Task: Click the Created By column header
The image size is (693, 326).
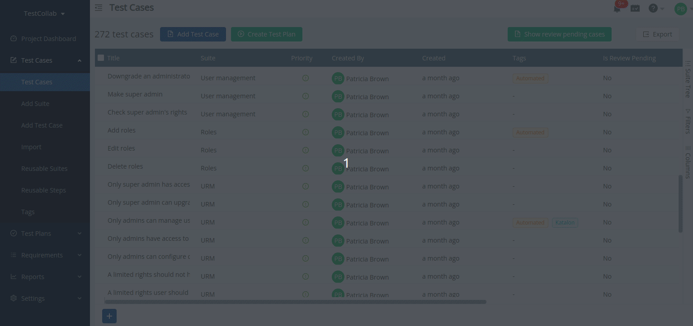Action: pyautogui.click(x=348, y=58)
